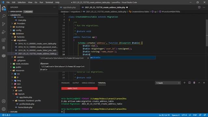Click the notifications bell in status bar
This screenshot has width=208, height=117.
205,115
